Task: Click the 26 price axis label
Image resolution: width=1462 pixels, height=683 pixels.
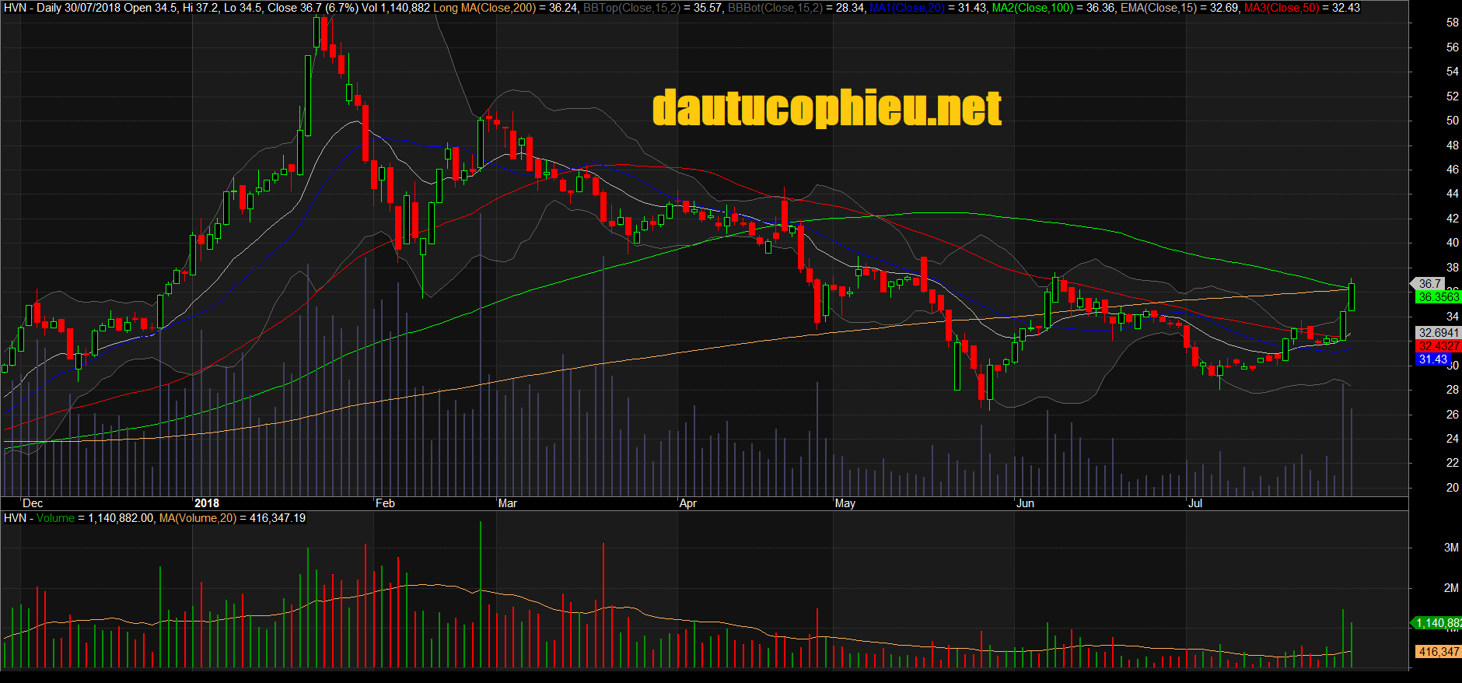Action: [1452, 415]
